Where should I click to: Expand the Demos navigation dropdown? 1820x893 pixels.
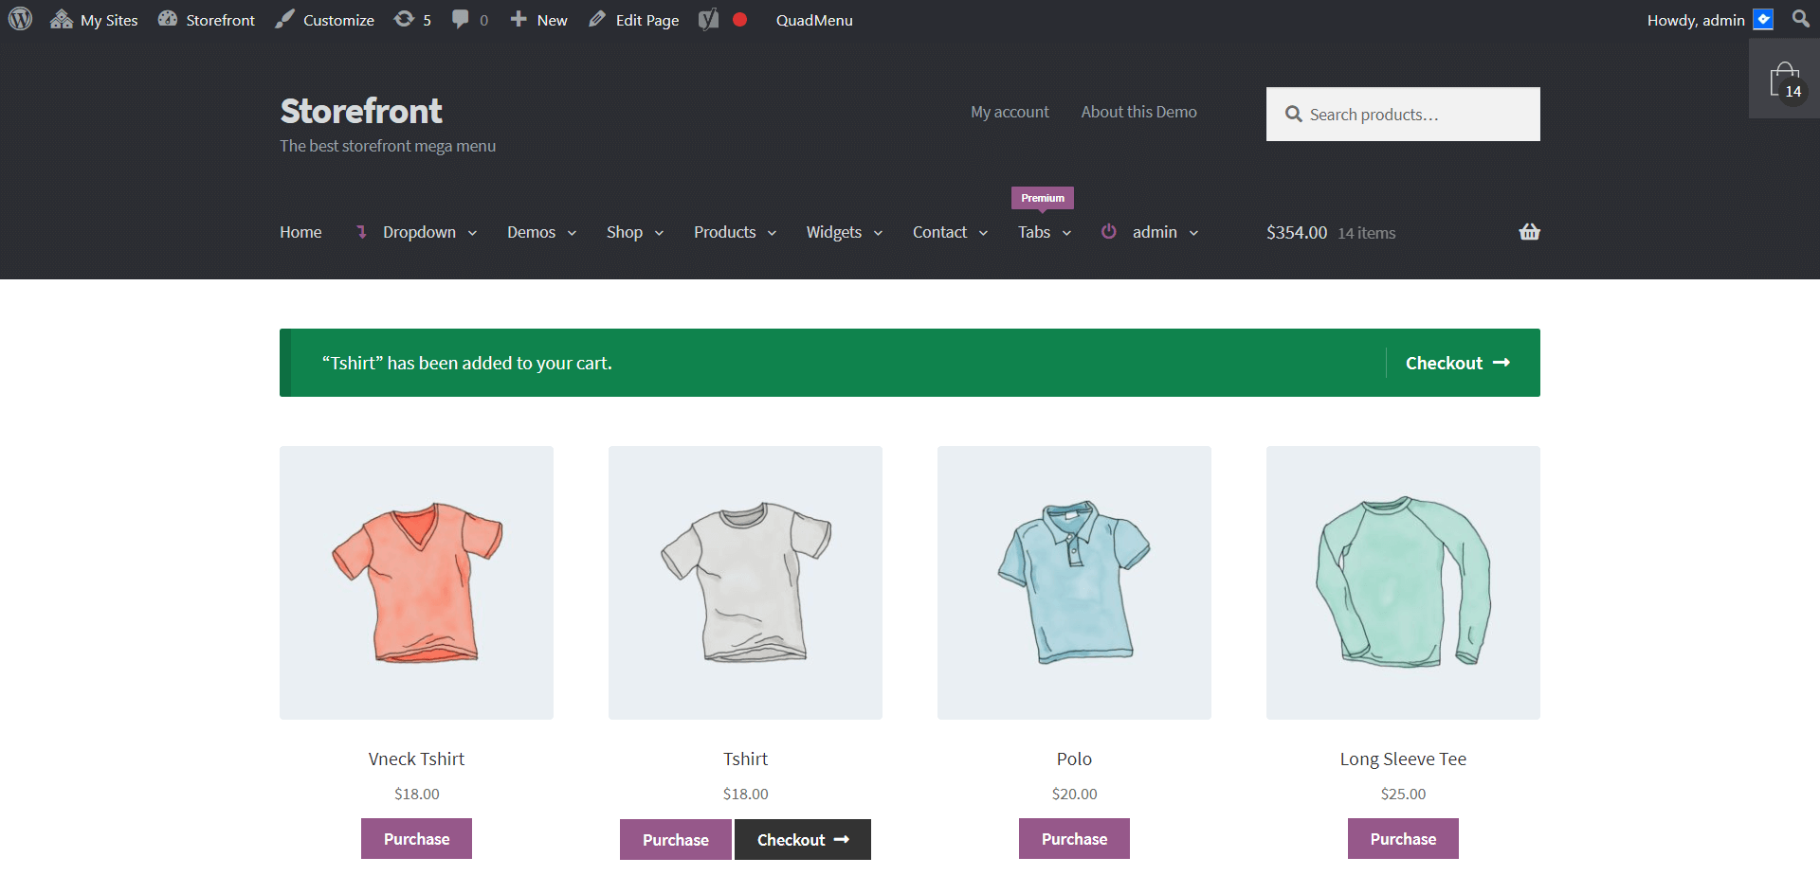541,232
